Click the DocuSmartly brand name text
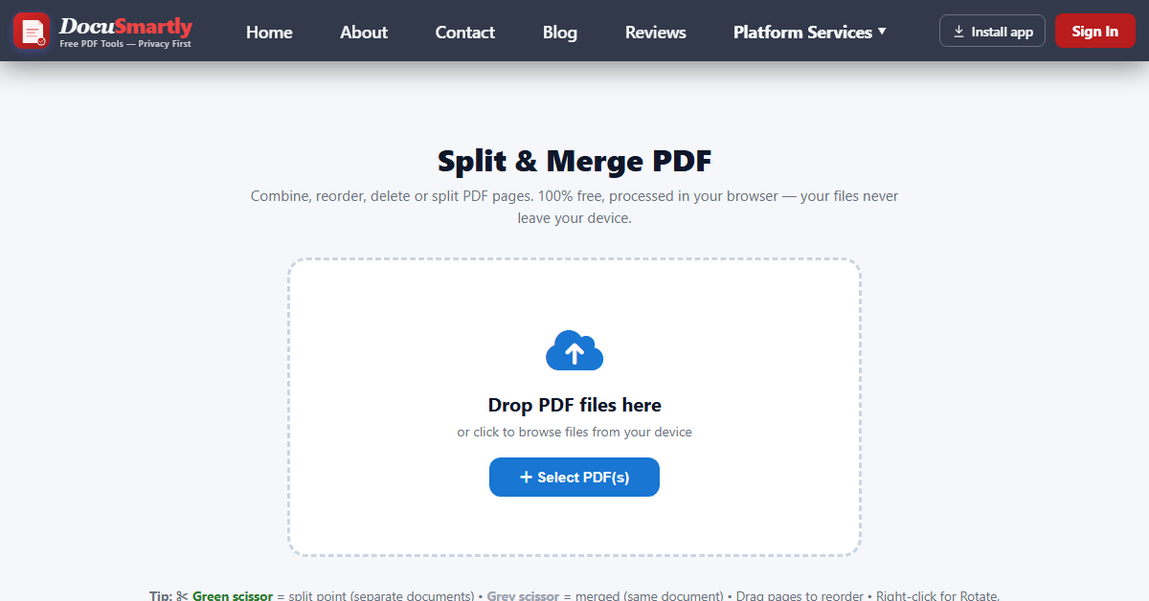Screen dimensions: 1149x601 125,26
